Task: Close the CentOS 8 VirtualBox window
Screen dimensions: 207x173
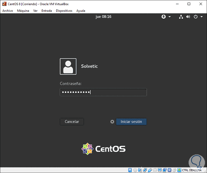Action: click(201, 4)
